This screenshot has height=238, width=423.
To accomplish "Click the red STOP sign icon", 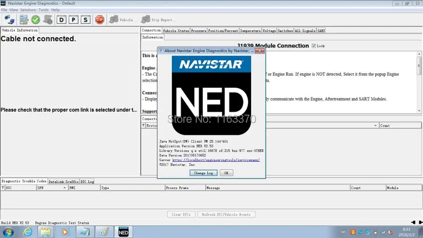I will click(99, 20).
